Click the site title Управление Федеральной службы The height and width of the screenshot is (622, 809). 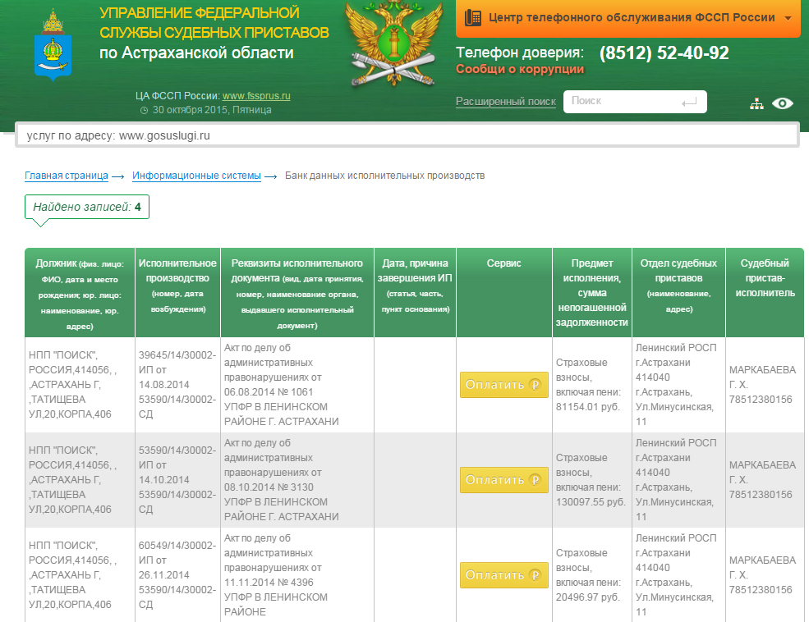[x=214, y=23]
